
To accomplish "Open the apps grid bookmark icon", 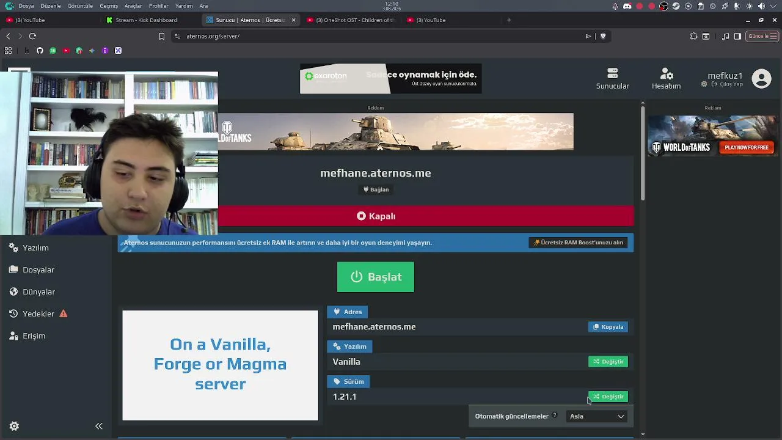I will point(9,51).
